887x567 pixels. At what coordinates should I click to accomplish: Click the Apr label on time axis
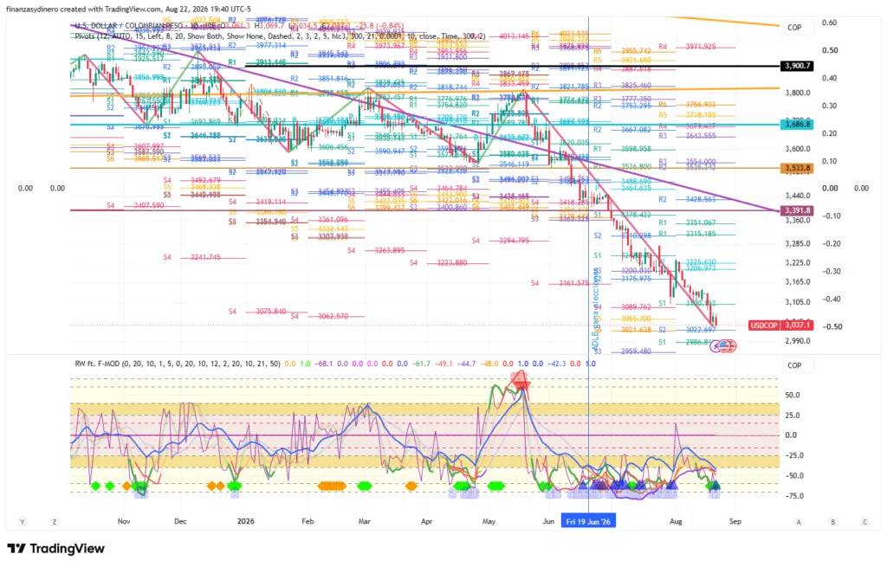(426, 521)
